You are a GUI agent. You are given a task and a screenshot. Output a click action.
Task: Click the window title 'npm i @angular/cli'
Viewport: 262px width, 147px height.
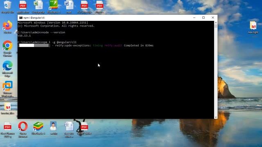coord(34,18)
